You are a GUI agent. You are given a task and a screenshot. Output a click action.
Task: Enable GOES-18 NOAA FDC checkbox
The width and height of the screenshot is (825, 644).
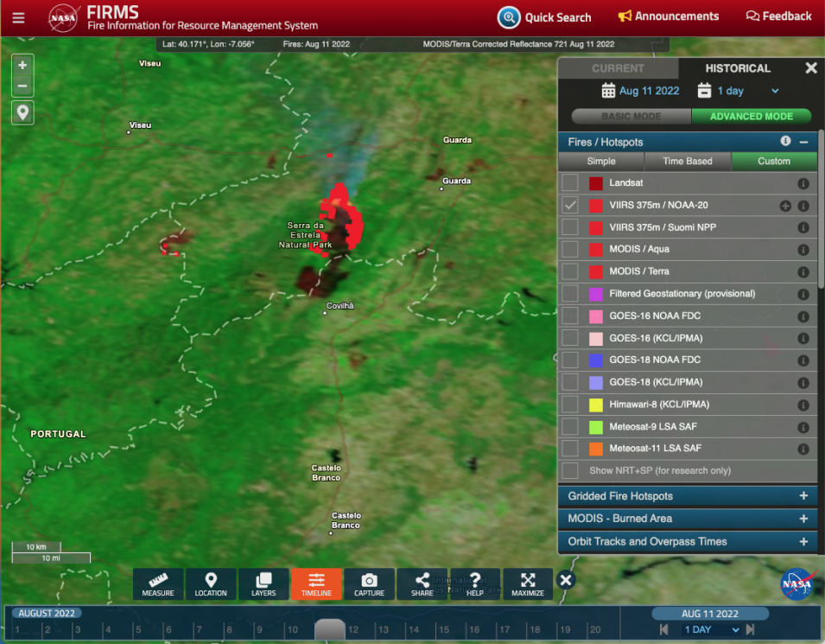pyautogui.click(x=570, y=360)
